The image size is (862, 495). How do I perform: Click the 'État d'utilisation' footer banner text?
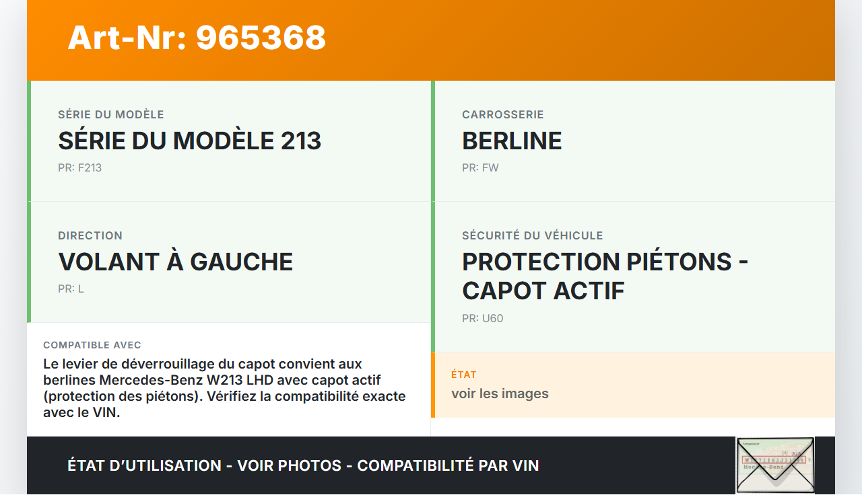click(x=303, y=465)
